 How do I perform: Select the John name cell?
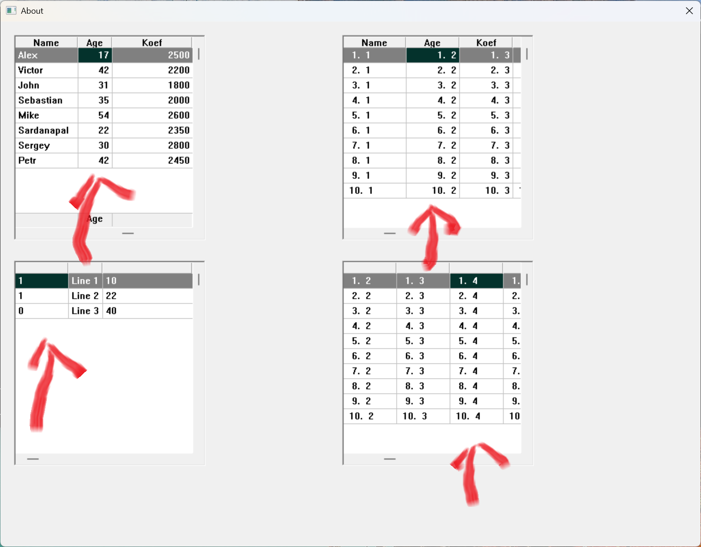pos(46,85)
